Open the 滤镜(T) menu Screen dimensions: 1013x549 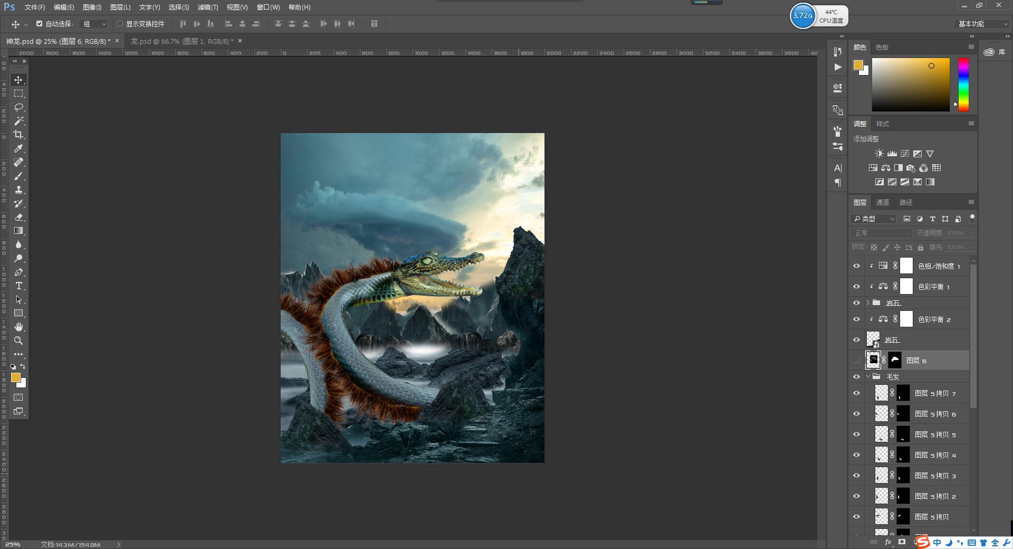click(x=207, y=7)
